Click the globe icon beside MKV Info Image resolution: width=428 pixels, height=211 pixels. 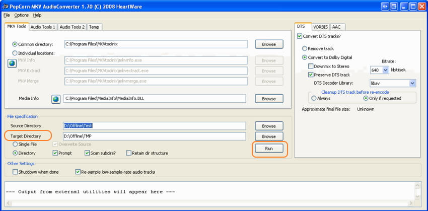coord(12,64)
